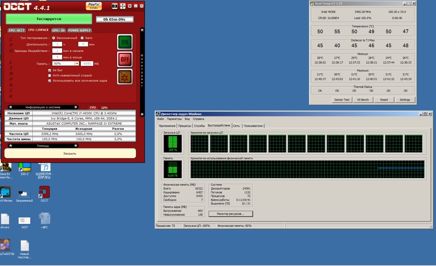The width and height of the screenshot is (436, 266).
Task: Start the test with the green ON button
Action: coord(125,42)
